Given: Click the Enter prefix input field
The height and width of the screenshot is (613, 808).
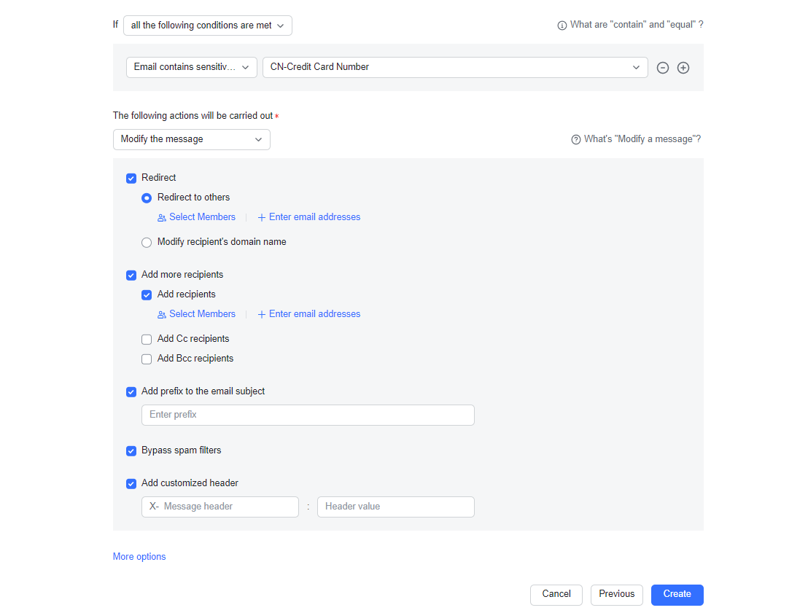Looking at the screenshot, I should click(307, 415).
